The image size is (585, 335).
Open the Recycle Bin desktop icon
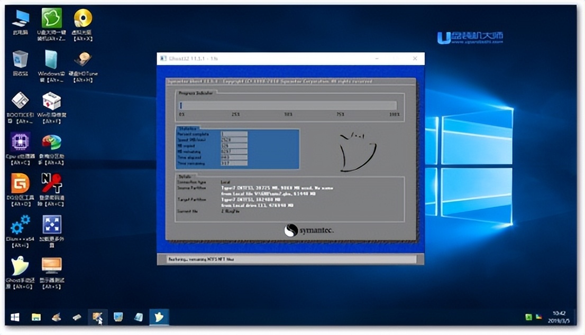click(20, 64)
